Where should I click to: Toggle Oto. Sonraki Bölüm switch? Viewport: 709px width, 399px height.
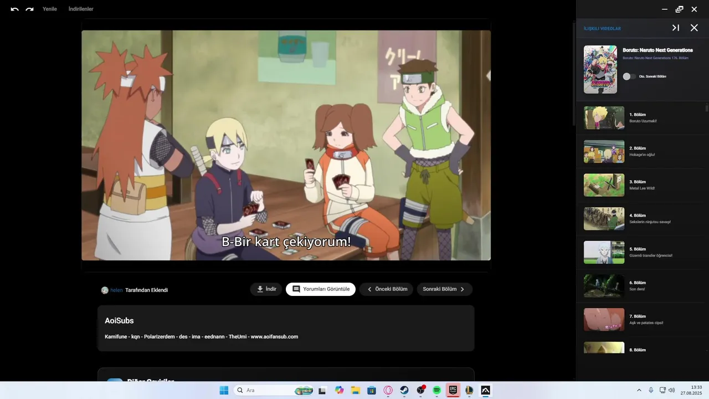click(629, 76)
